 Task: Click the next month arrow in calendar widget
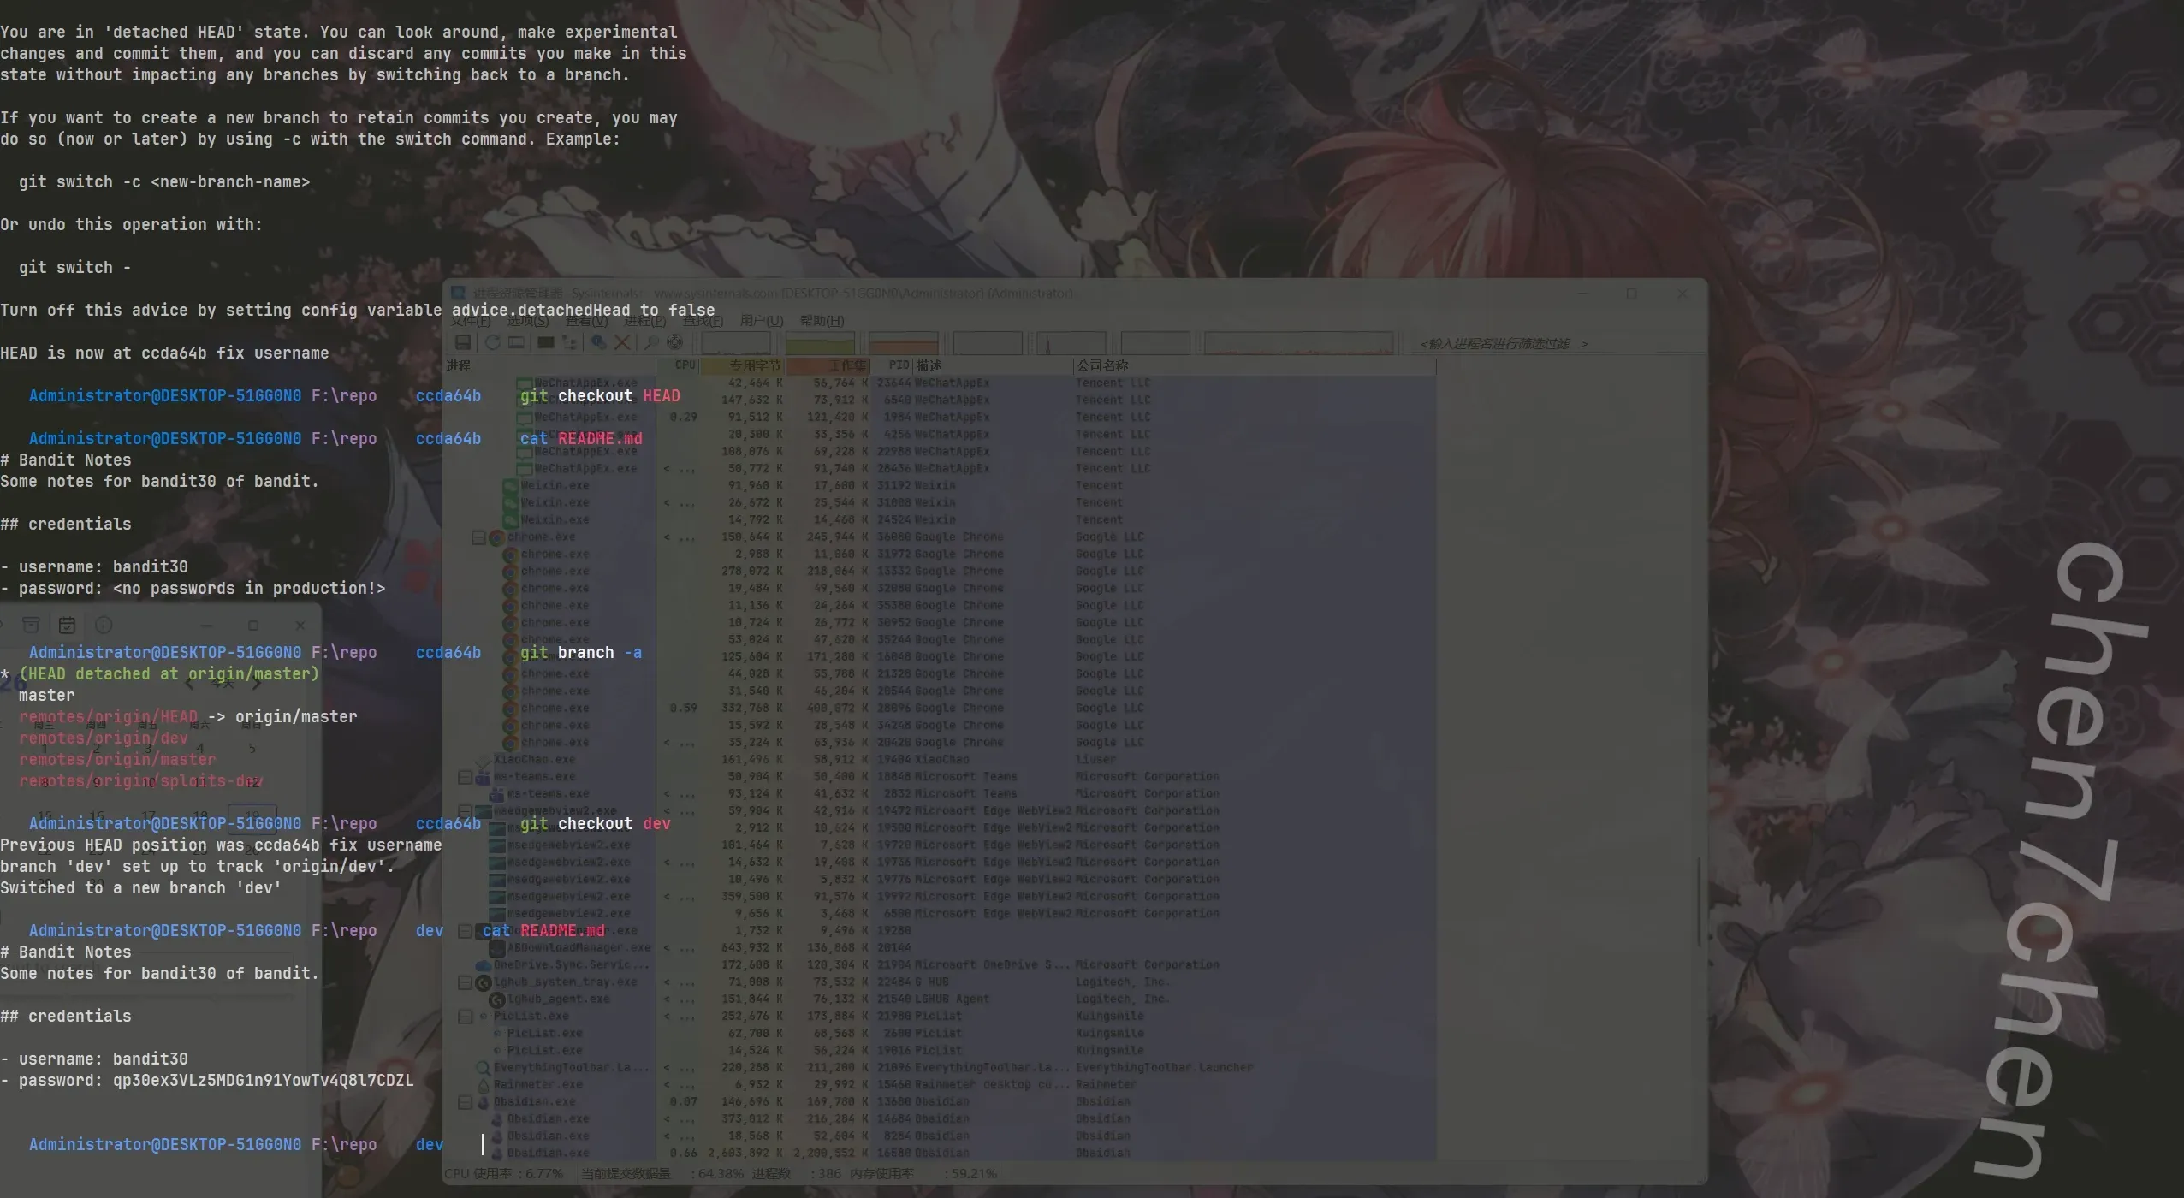tap(257, 683)
